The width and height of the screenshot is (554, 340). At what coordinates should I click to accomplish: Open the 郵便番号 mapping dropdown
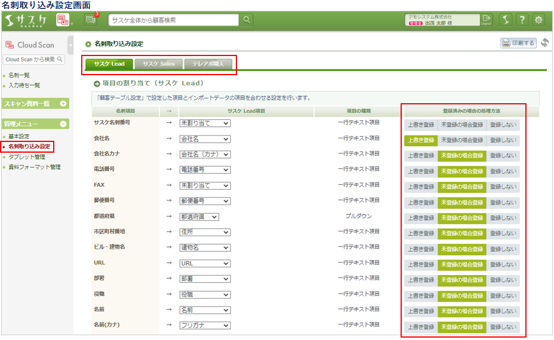click(x=205, y=201)
